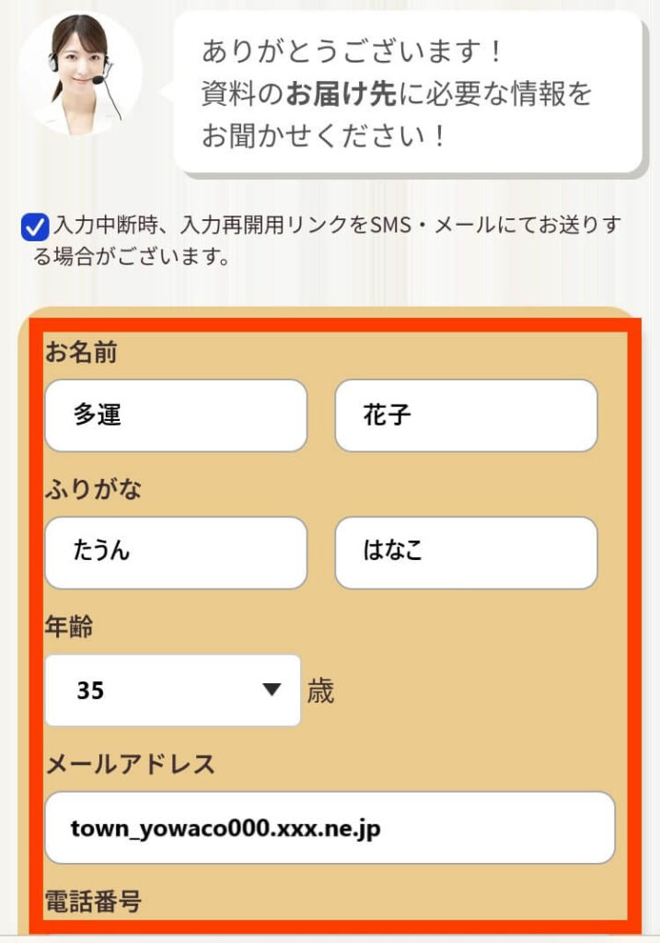Click the last name field containing 多運
The image size is (660, 943).
(175, 415)
